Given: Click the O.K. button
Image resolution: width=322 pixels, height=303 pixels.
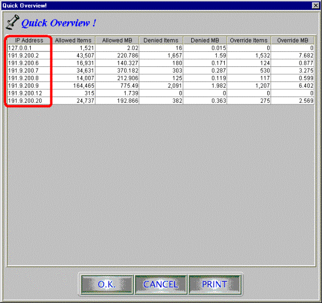Looking at the screenshot, I should point(107,285).
